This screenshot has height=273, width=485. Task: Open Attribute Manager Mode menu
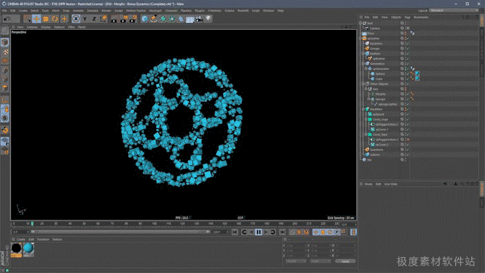369,184
